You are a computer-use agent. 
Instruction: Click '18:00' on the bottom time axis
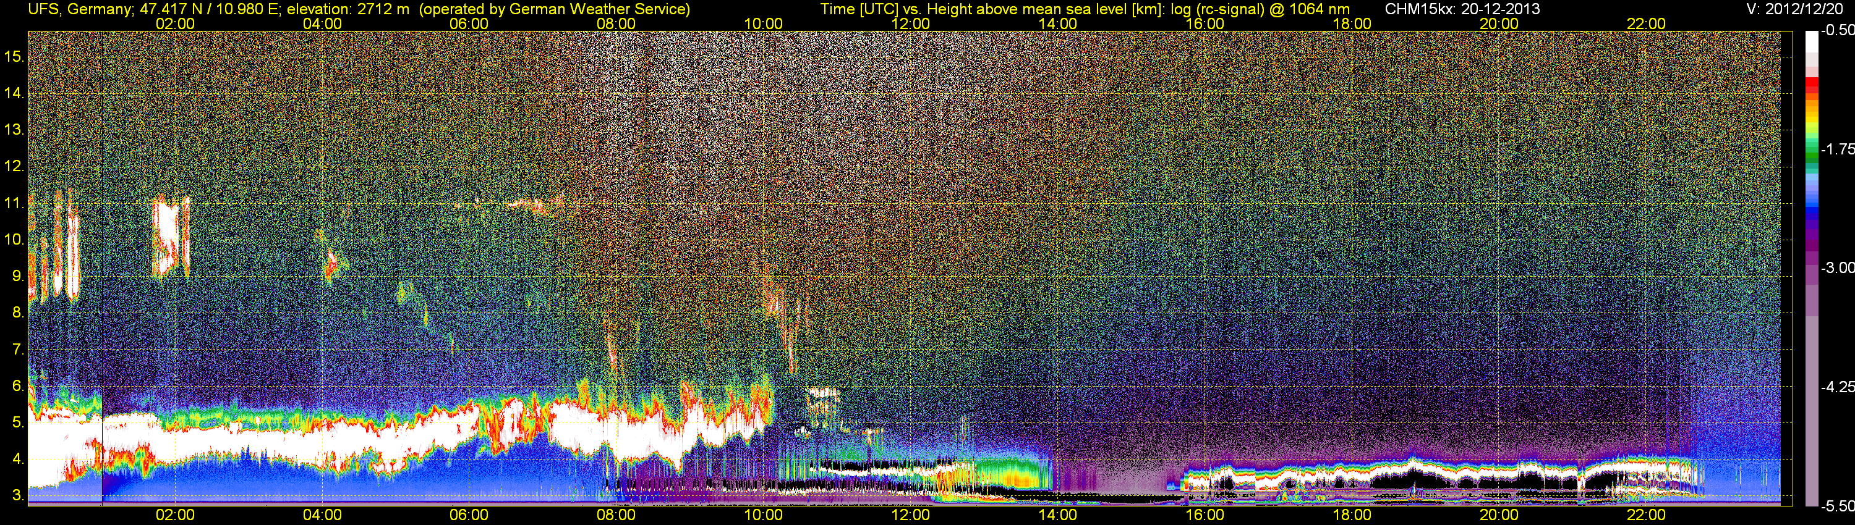tap(1352, 515)
